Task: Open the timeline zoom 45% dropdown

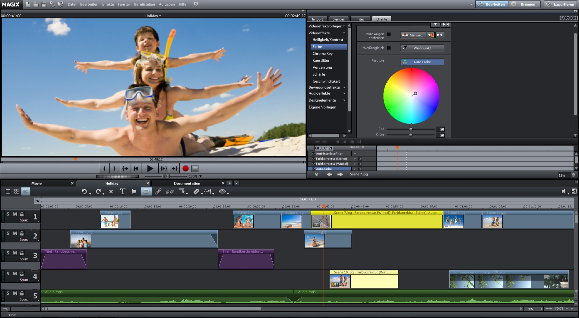Action: pos(542,309)
